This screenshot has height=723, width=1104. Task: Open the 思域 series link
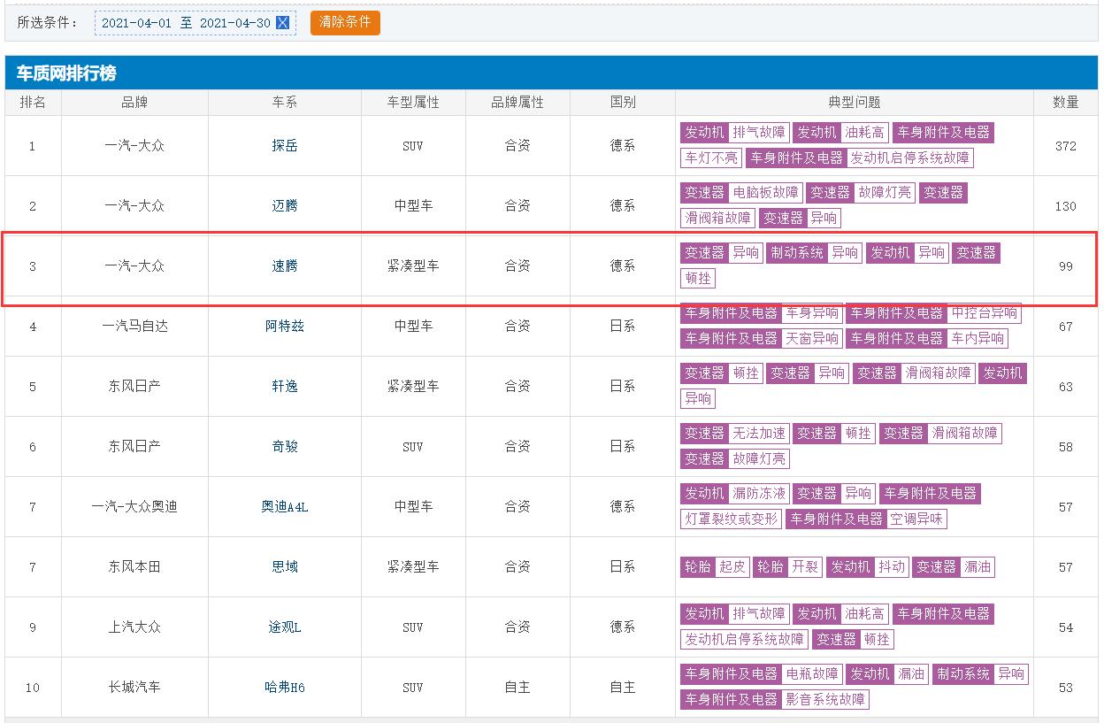point(285,567)
